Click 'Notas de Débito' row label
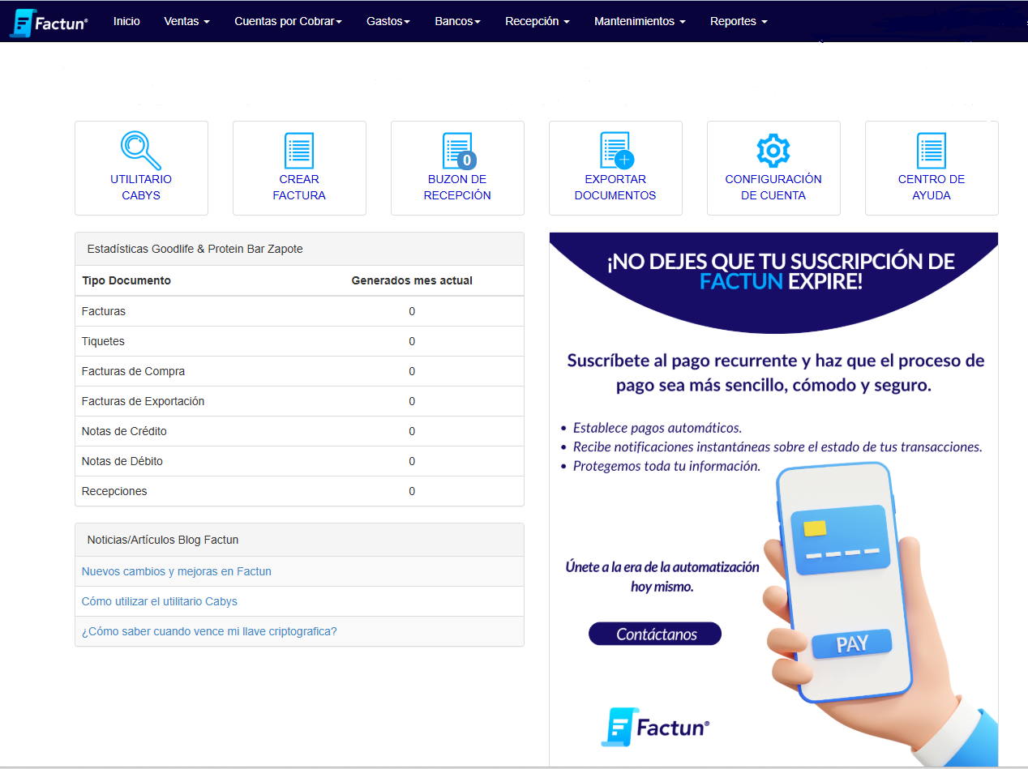 122,461
